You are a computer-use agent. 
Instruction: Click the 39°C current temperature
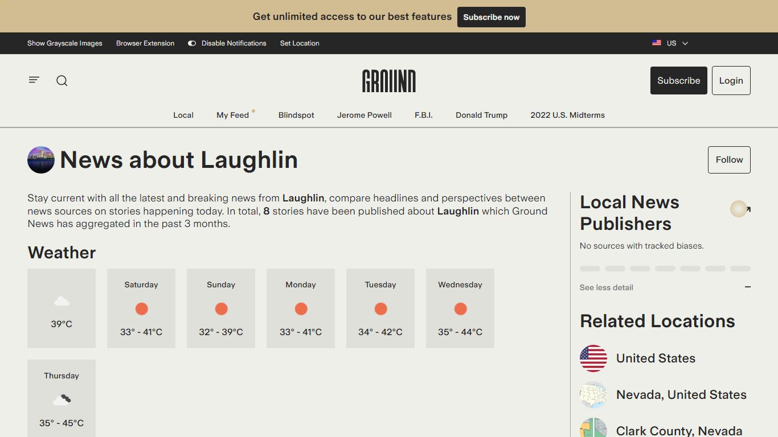click(x=62, y=324)
